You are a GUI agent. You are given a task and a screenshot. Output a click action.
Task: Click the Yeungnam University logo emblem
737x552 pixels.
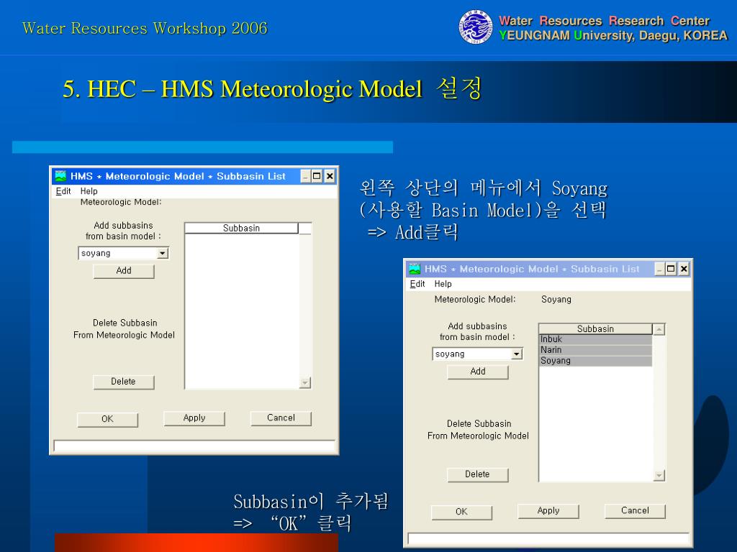(x=476, y=28)
